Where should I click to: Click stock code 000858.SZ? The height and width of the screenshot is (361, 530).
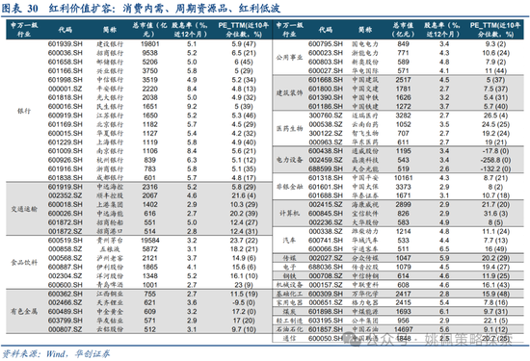click(x=66, y=249)
